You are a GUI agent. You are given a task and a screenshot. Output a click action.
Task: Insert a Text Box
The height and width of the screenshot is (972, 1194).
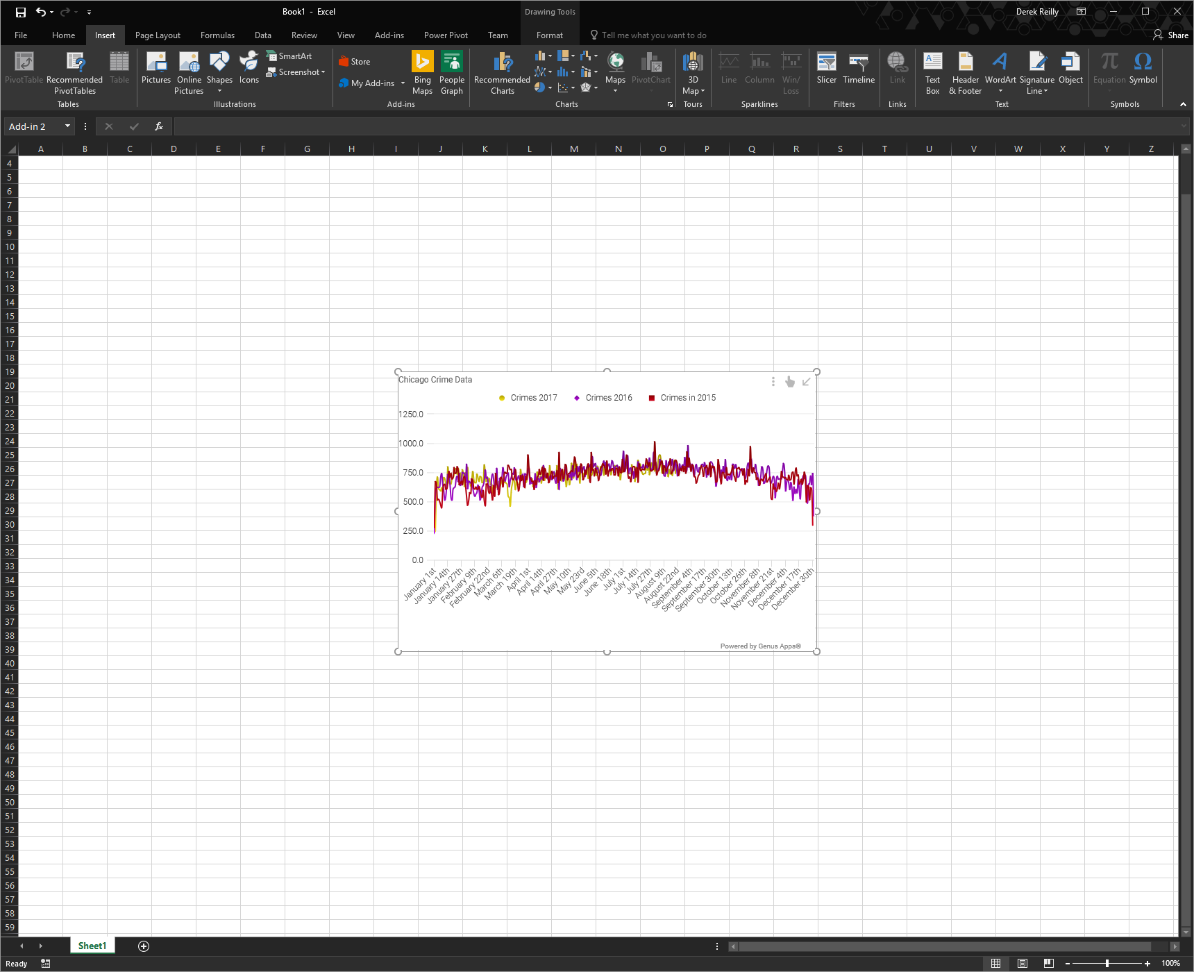(x=933, y=73)
